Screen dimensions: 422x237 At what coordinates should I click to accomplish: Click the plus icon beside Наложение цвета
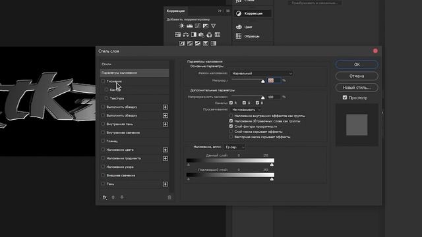(x=166, y=149)
